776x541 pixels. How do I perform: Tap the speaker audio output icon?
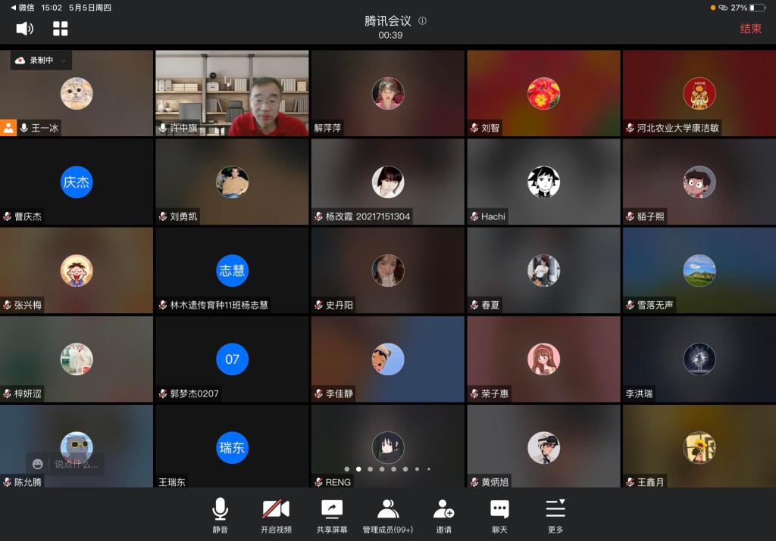tap(24, 29)
